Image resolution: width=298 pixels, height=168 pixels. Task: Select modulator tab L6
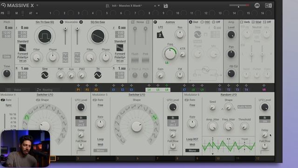(167, 90)
